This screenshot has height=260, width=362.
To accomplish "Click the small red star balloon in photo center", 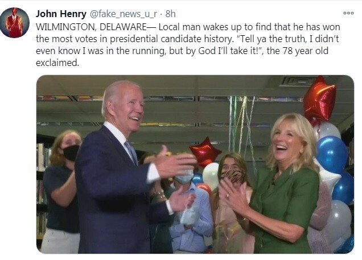I will (205, 152).
